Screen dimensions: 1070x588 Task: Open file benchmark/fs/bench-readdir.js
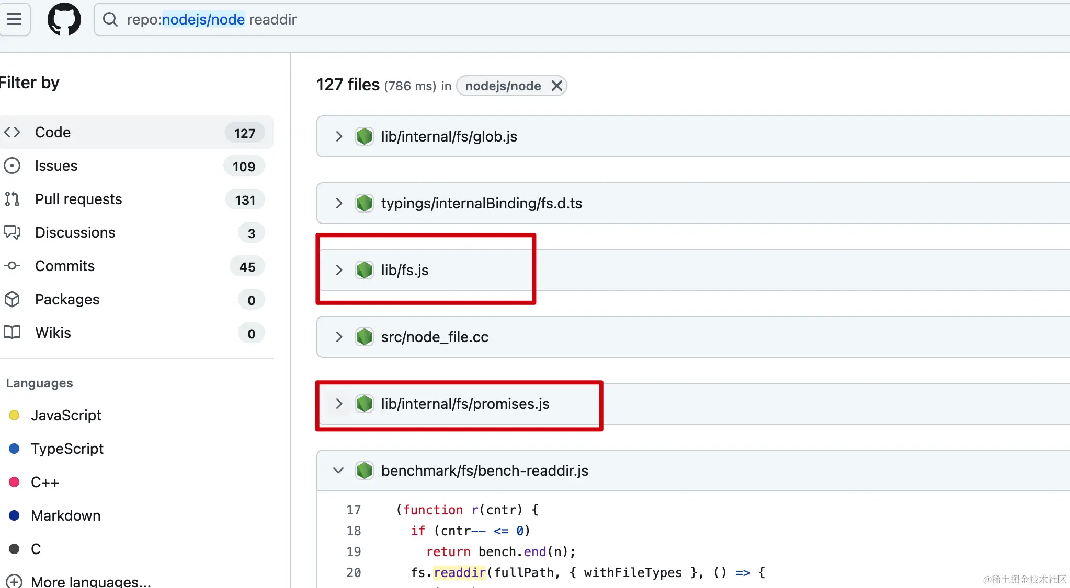coord(485,471)
